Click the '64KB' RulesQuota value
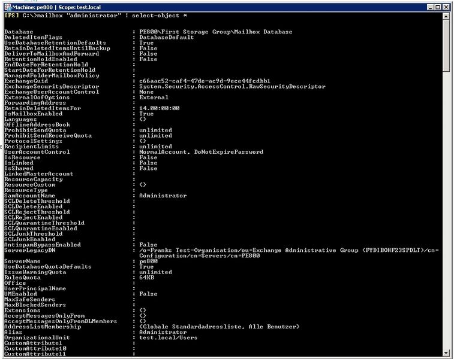Image resolution: width=454 pixels, height=359 pixels. tap(146, 278)
